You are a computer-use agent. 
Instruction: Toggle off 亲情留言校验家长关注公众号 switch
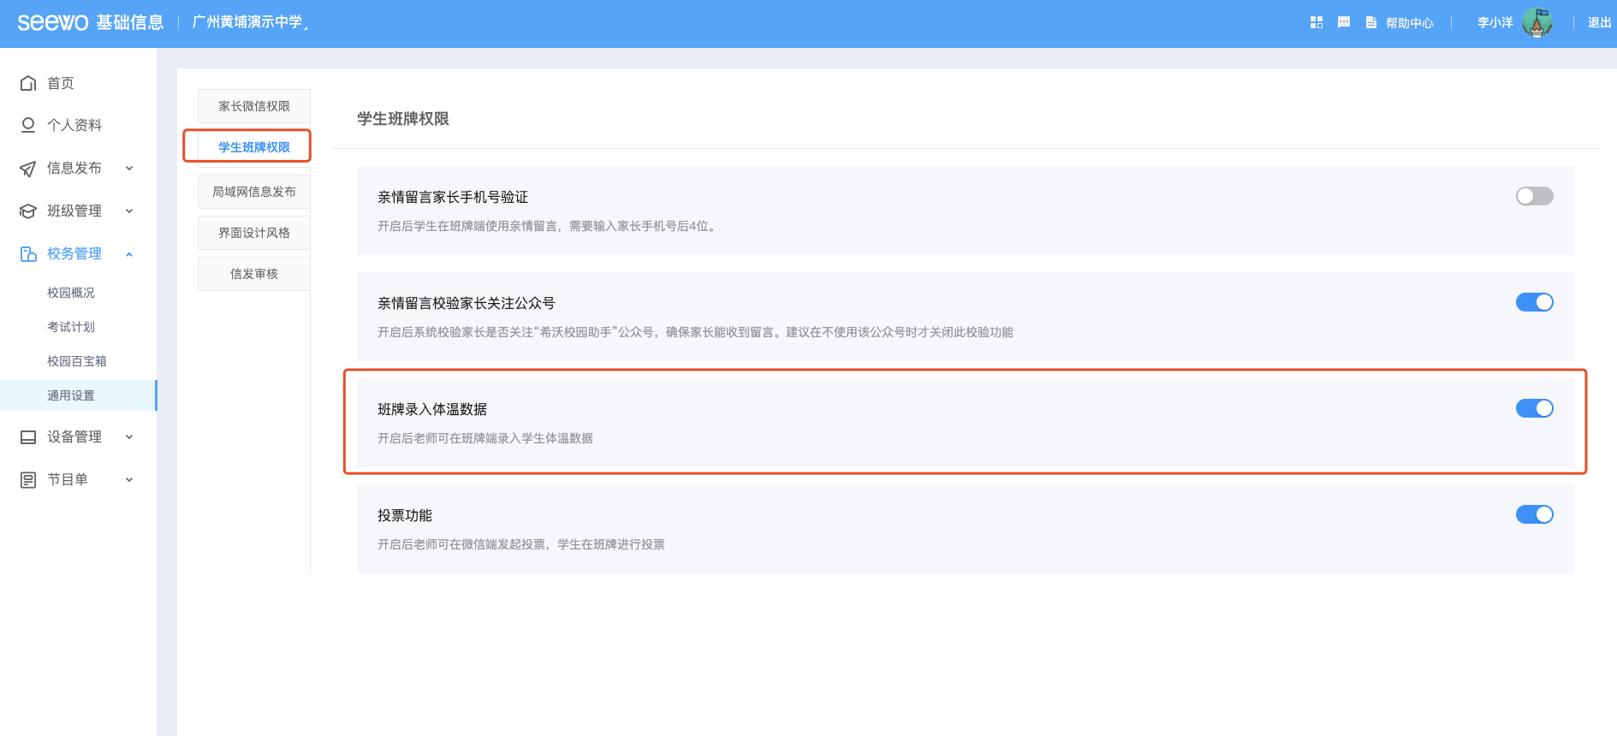point(1534,302)
